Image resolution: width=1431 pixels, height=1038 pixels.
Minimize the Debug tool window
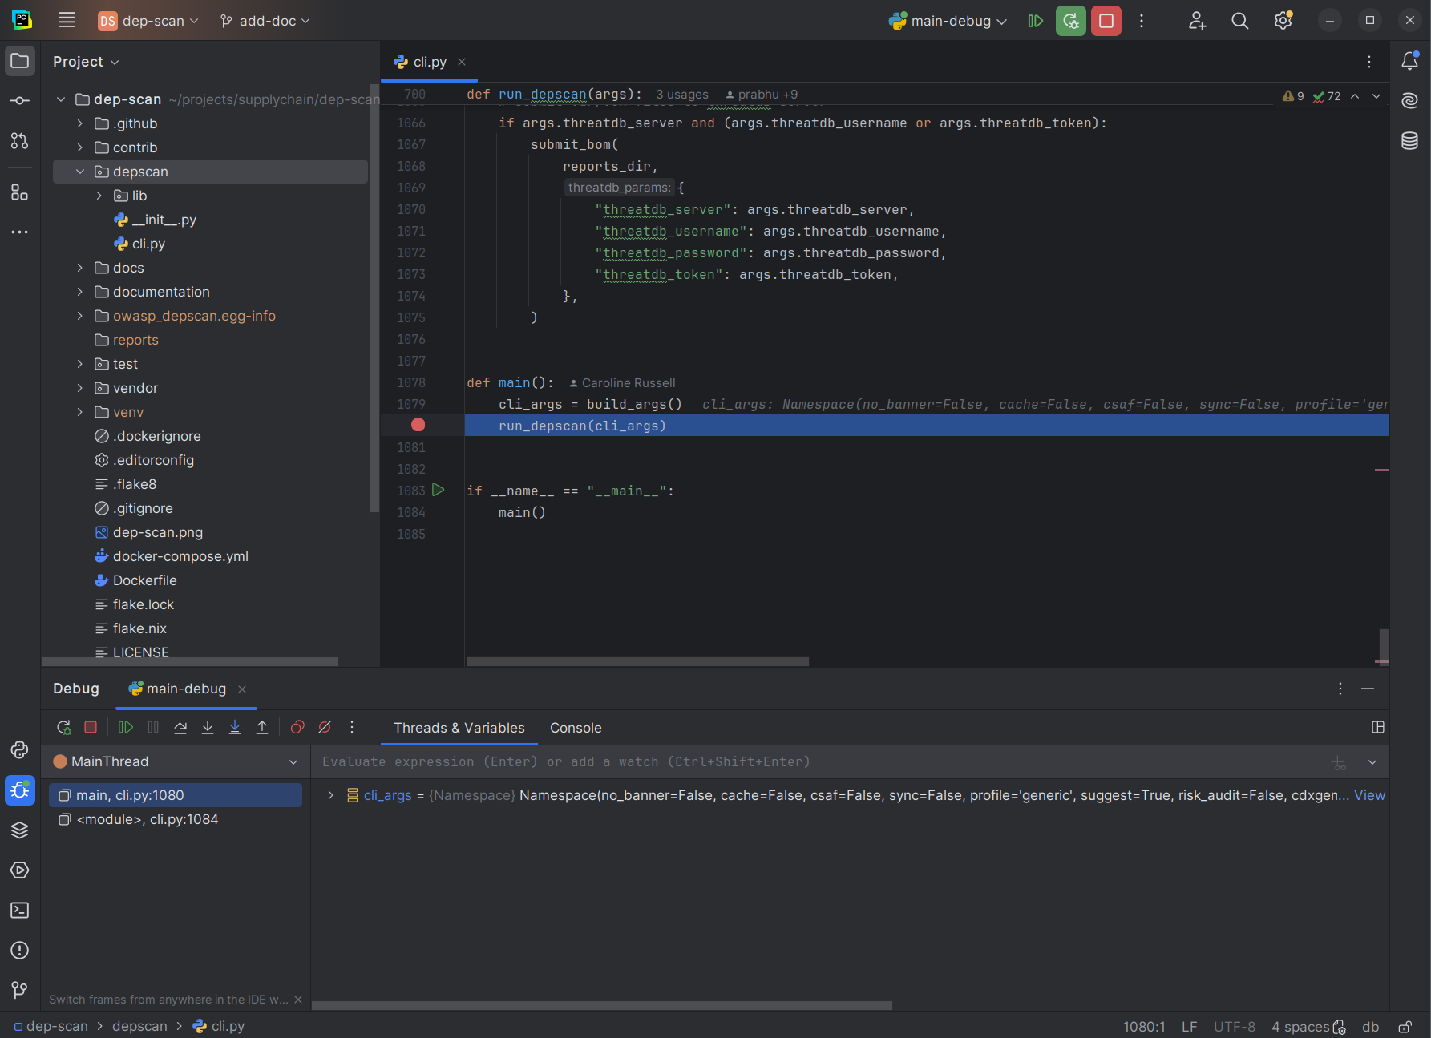point(1368,689)
